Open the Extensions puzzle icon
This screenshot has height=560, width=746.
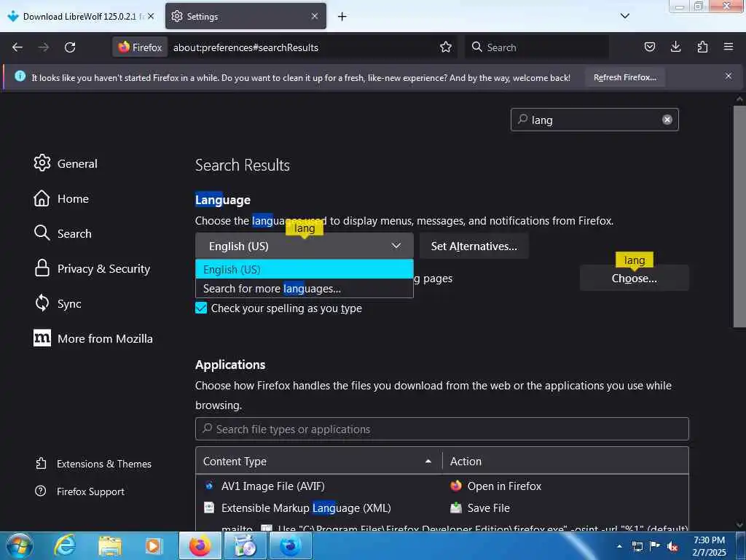702,47
